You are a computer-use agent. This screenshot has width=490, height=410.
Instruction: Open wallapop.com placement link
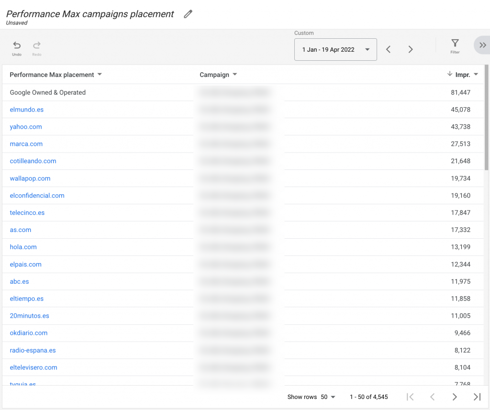click(x=30, y=178)
